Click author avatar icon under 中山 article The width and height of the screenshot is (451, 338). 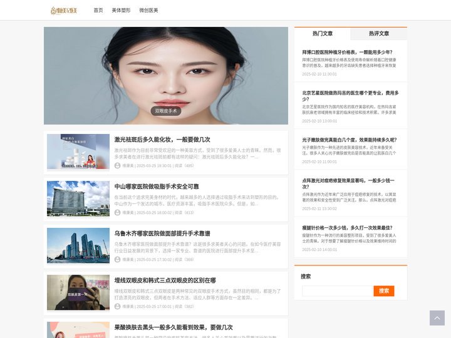pyautogui.click(x=117, y=212)
